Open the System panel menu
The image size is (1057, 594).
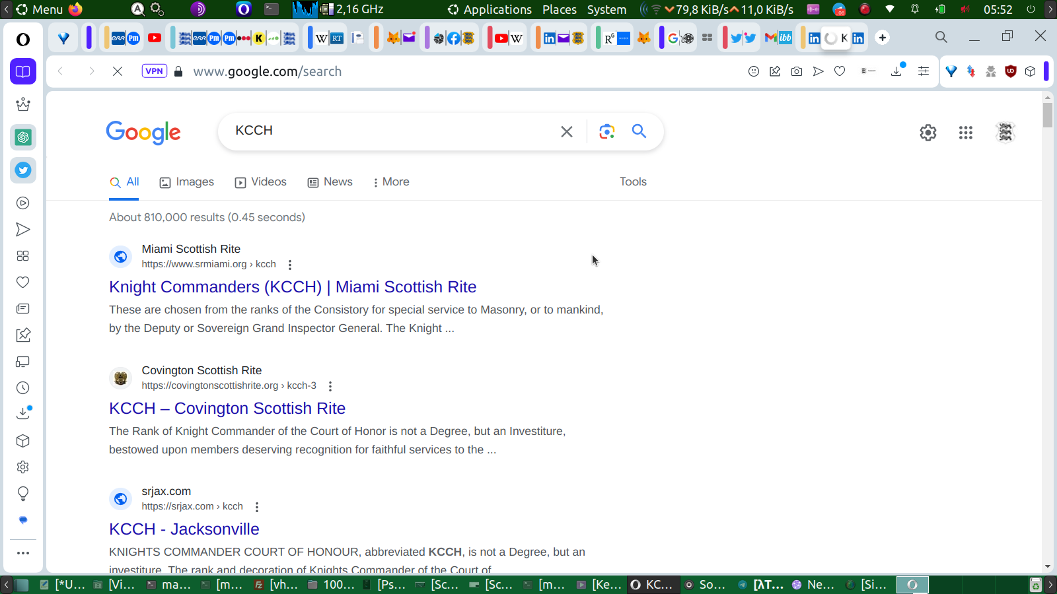pos(606,9)
